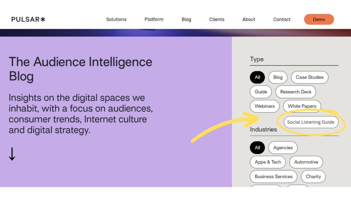351x197 pixels.
Task: Choose the Research Deck filter
Action: click(x=296, y=92)
